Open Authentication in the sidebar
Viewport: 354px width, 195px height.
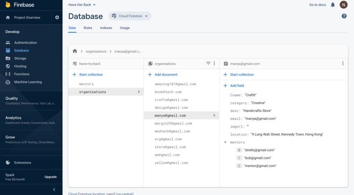(25, 43)
